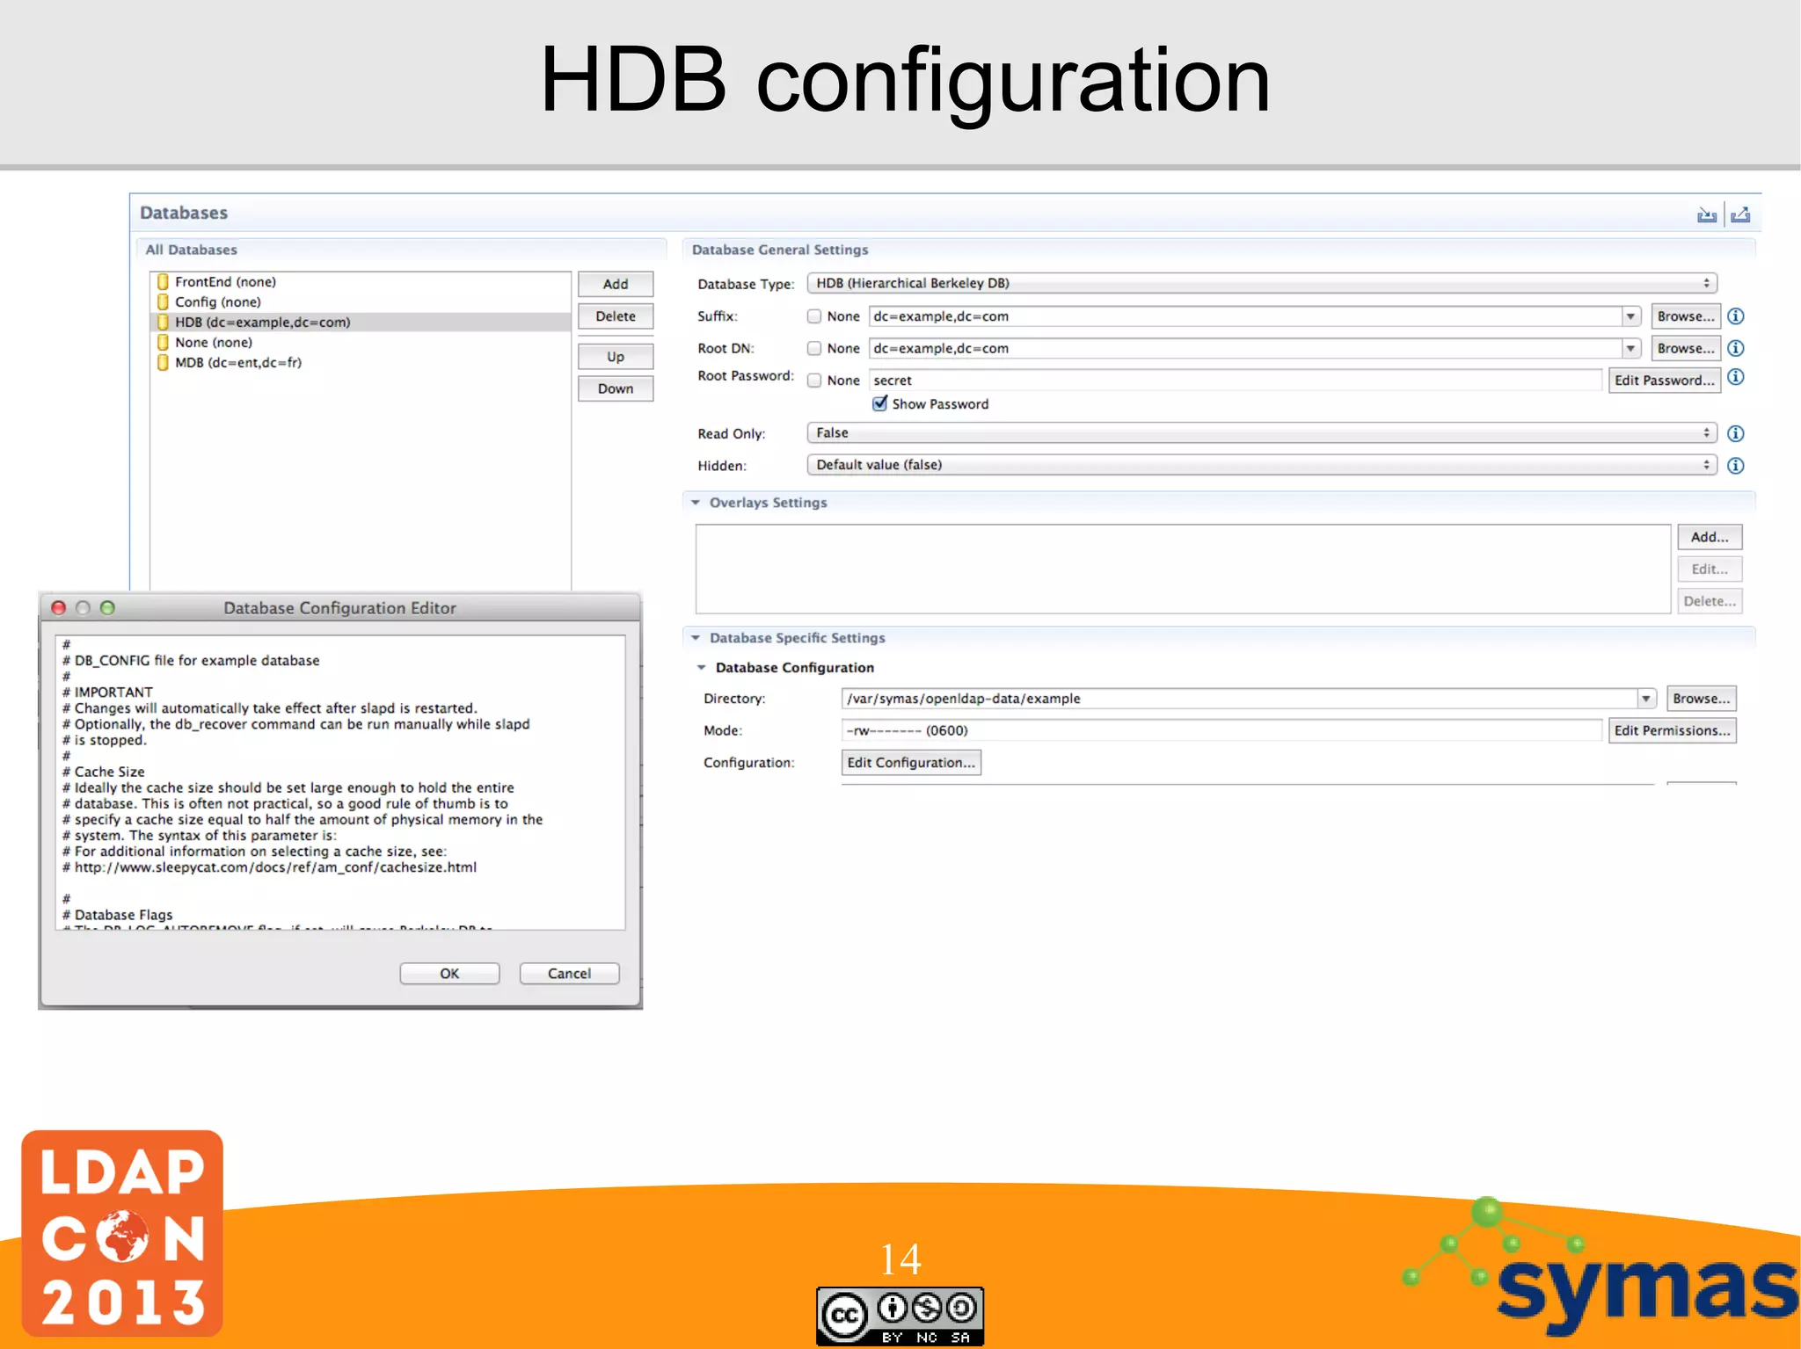Click the info icon next to Suffix Browse
This screenshot has height=1349, width=1801.
coord(1736,316)
